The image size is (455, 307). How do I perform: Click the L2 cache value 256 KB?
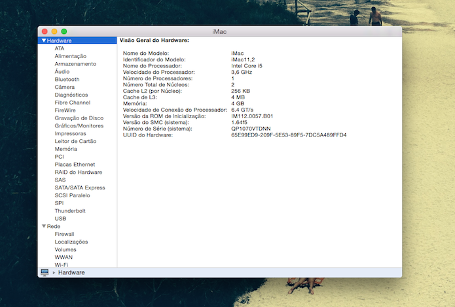240,91
